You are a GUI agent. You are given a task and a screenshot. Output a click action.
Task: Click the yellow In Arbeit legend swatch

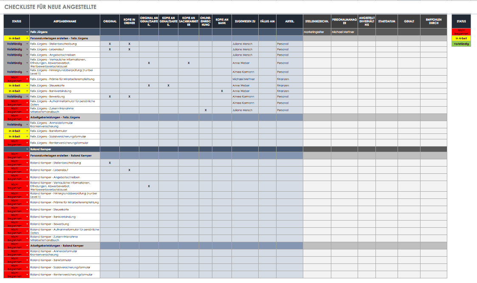(x=461, y=38)
